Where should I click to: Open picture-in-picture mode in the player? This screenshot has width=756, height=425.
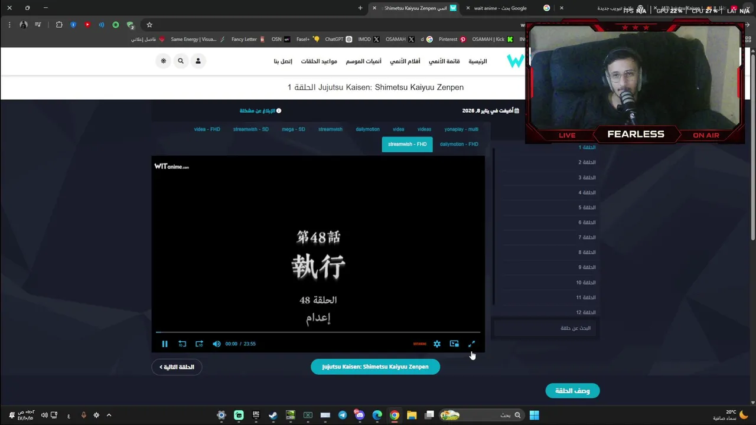(x=454, y=344)
